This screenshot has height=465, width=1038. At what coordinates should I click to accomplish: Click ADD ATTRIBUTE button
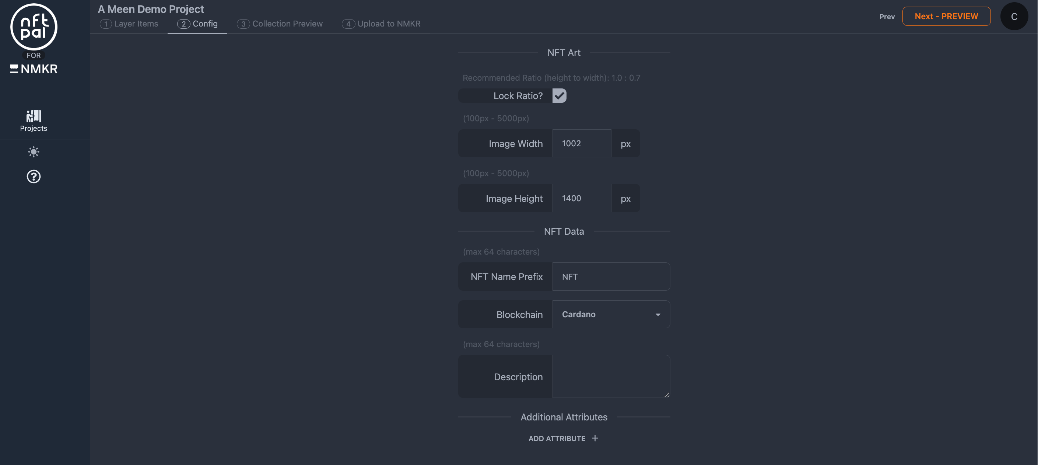pyautogui.click(x=557, y=438)
